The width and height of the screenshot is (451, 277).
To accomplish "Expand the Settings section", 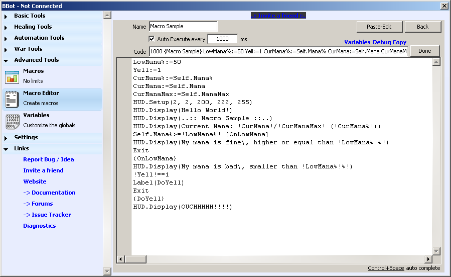I will click(x=26, y=137).
